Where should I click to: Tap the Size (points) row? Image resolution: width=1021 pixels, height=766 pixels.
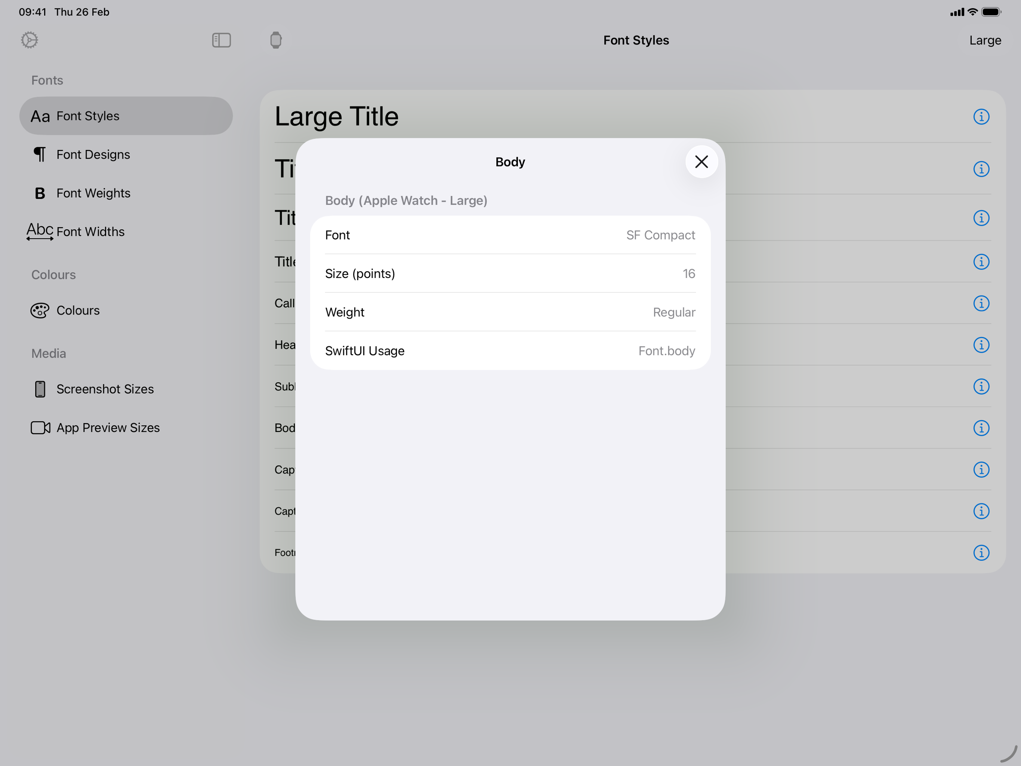pos(510,273)
